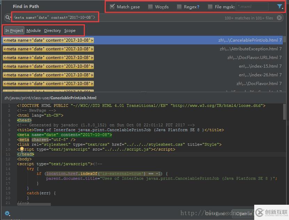
Task: Click the search magnifier icon
Action: point(7,17)
